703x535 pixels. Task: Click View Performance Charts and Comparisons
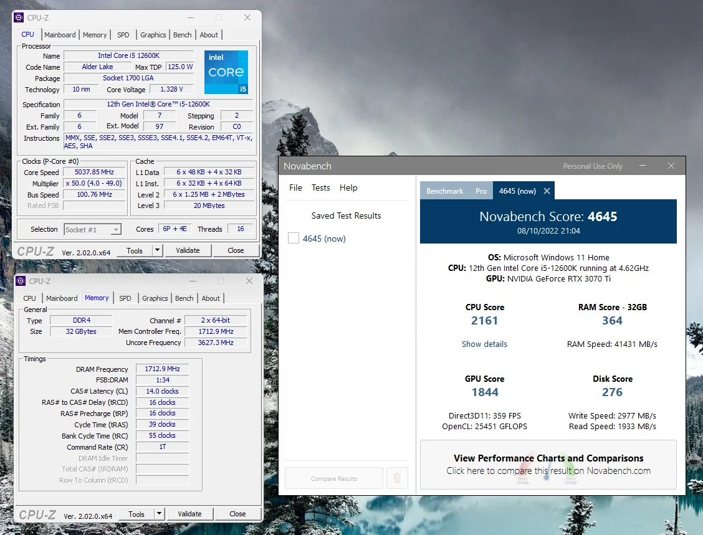click(x=548, y=464)
